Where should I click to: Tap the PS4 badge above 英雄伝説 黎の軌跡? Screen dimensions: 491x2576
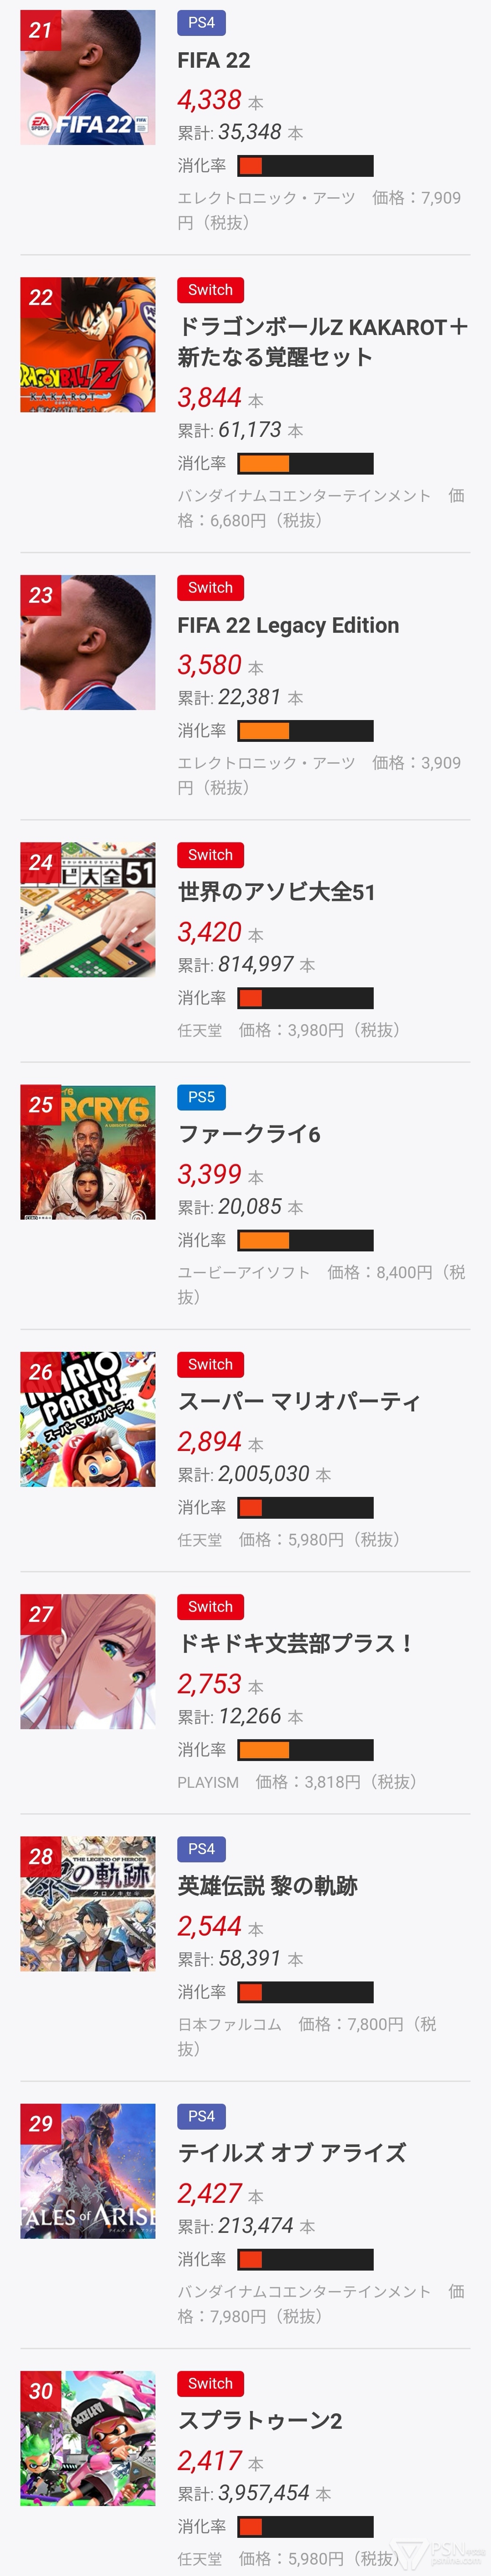click(x=201, y=1849)
